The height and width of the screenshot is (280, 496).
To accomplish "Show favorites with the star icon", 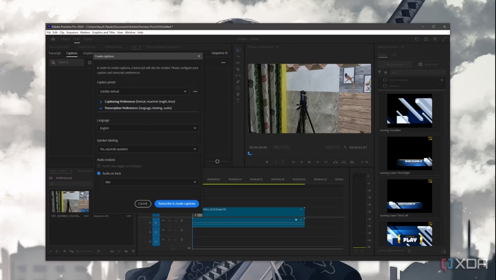I will tap(385, 73).
